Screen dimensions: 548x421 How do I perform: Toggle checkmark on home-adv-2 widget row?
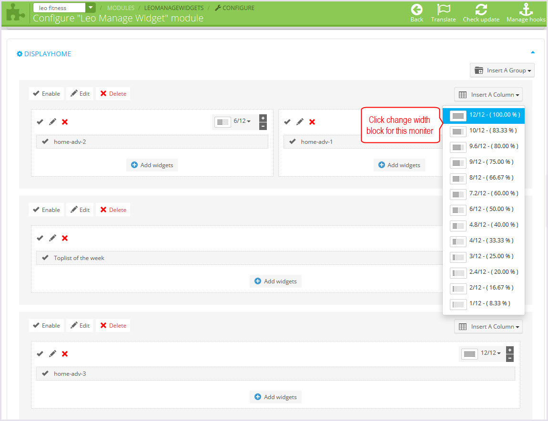coord(45,141)
